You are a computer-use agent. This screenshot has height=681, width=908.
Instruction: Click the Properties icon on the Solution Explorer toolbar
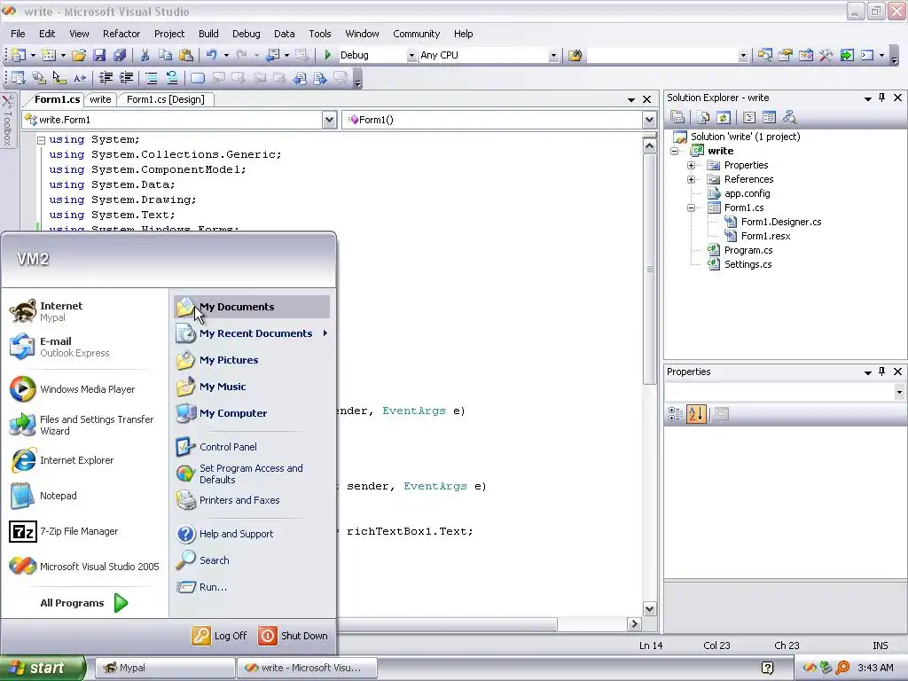pos(677,118)
